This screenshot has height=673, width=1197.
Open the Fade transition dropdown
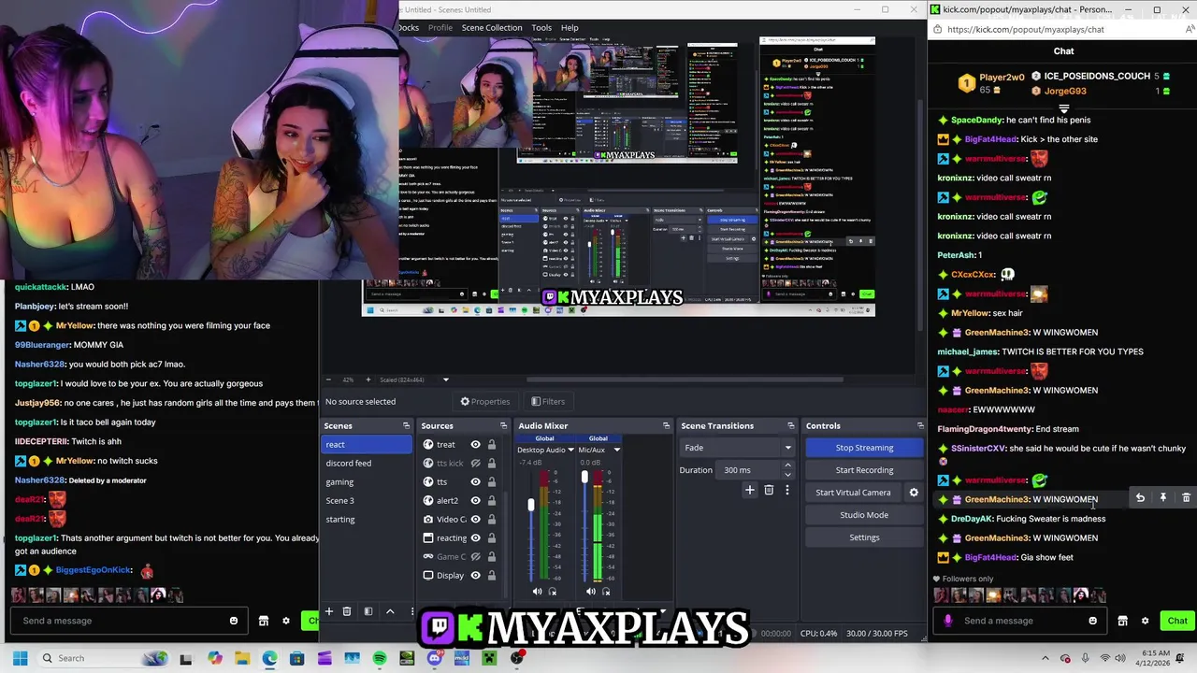point(738,448)
